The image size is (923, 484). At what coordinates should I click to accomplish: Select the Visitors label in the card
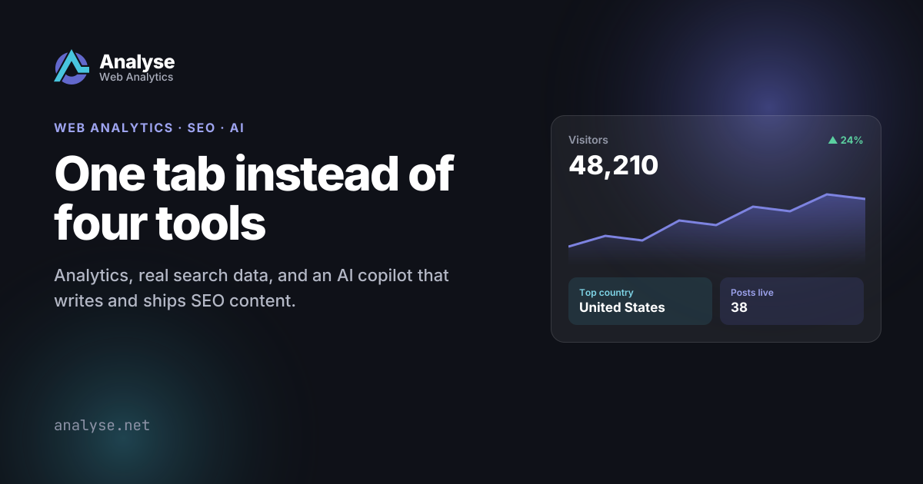tap(588, 140)
